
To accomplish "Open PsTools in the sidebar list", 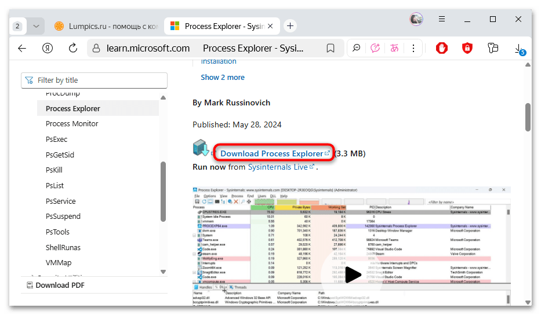I will [57, 232].
